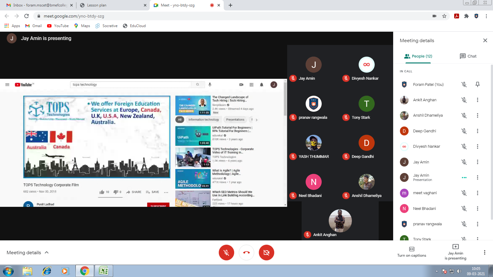The height and width of the screenshot is (277, 493).
Task: Open EduCloud bookmark
Action: point(134,26)
